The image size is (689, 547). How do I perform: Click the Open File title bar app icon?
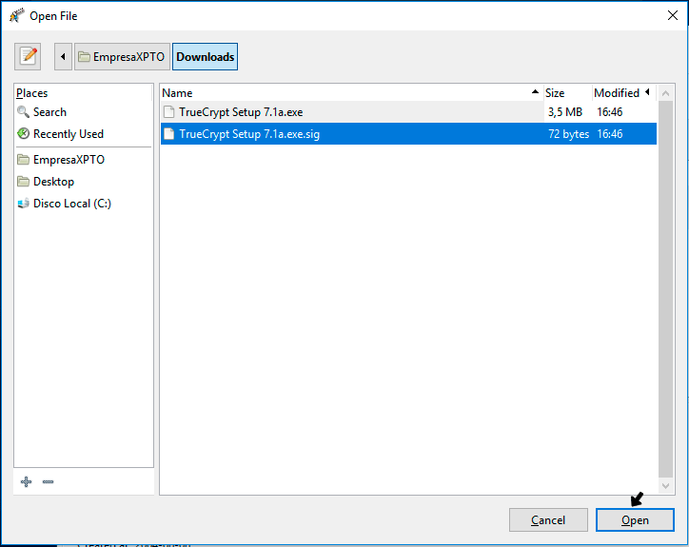click(17, 15)
